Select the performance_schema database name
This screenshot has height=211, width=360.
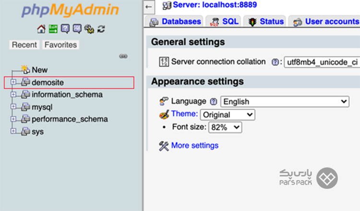click(70, 119)
